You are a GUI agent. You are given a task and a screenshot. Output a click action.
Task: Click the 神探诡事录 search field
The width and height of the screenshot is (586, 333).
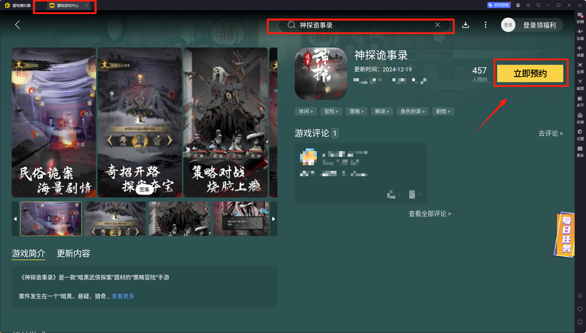(364, 25)
